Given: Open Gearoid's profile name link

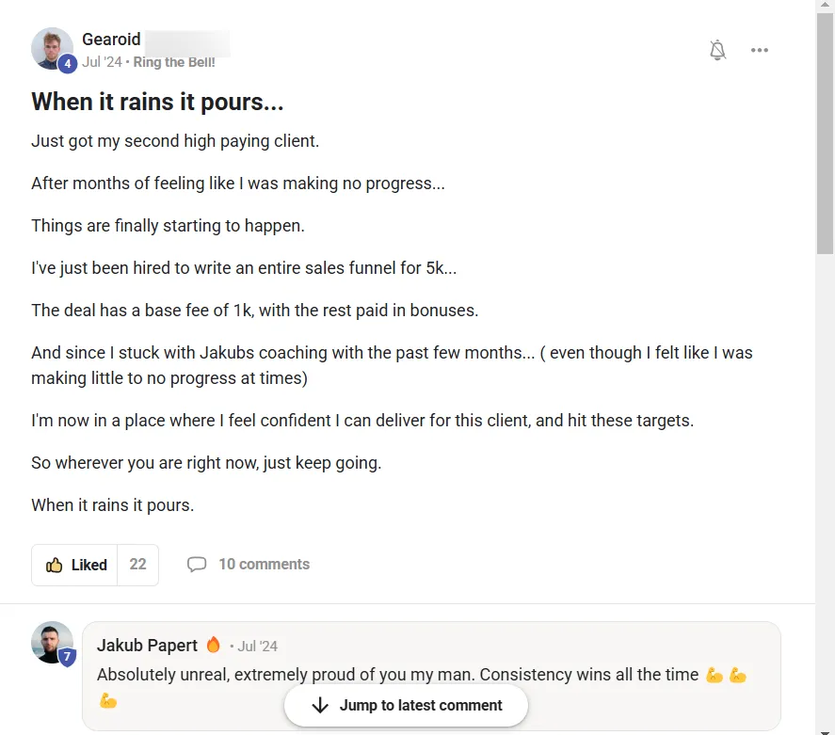Looking at the screenshot, I should tap(111, 40).
